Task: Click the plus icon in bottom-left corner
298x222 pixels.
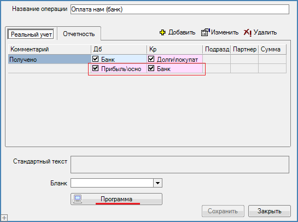Action: (x=4, y=218)
